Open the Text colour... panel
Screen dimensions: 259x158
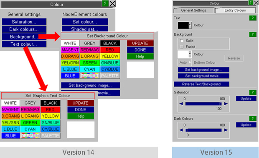(24, 44)
